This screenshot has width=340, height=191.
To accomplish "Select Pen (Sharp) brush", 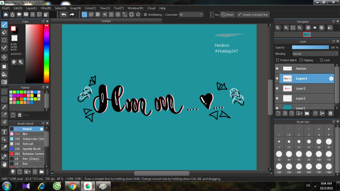I will (x=27, y=159).
